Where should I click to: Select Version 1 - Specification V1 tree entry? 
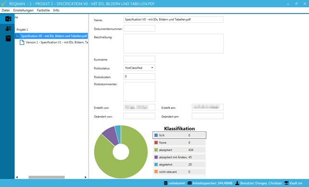coord(54,42)
